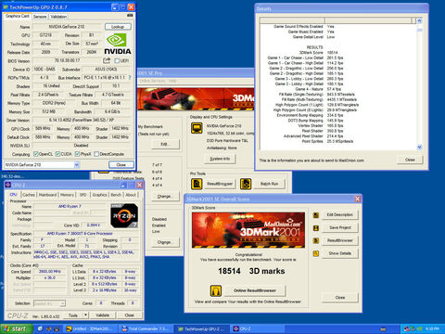Screen dimensions: 445x334
Task: Open the Bench tab in CPU-Z
Action: pos(116,195)
